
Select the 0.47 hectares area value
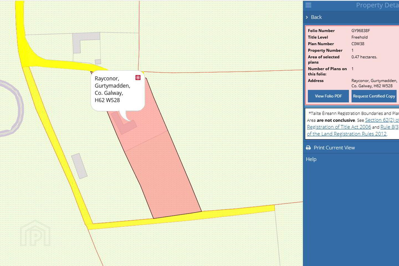tap(364, 57)
